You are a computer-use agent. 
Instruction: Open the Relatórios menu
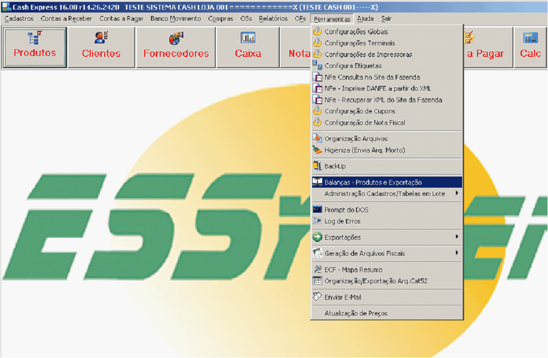tap(273, 19)
